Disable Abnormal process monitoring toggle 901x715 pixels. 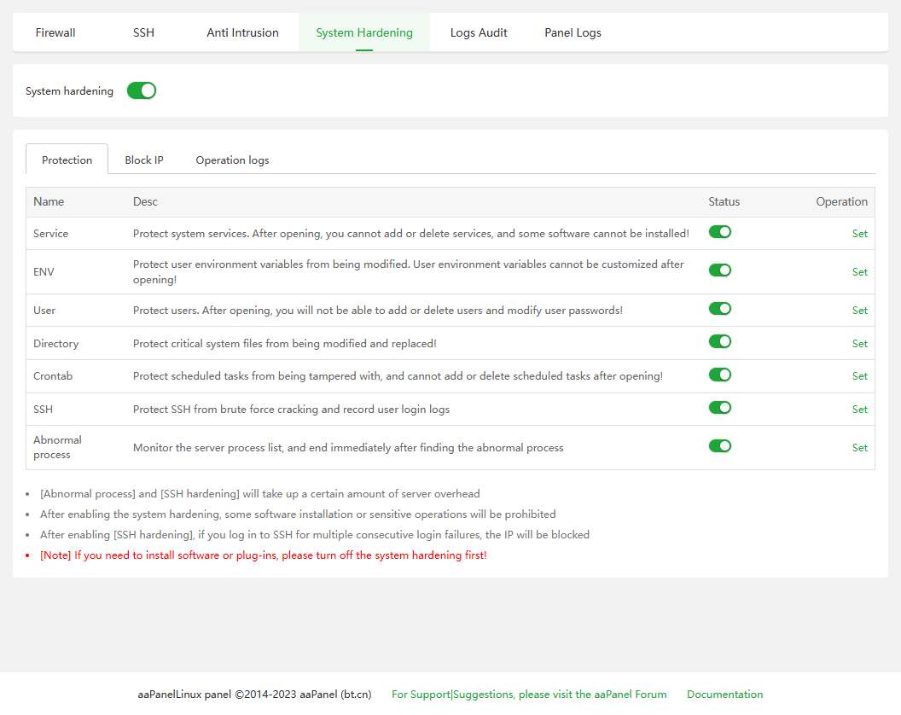click(x=719, y=446)
